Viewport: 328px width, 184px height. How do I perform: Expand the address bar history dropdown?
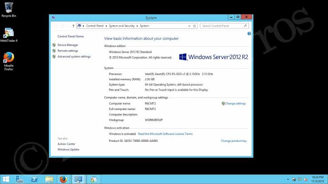(x=189, y=26)
